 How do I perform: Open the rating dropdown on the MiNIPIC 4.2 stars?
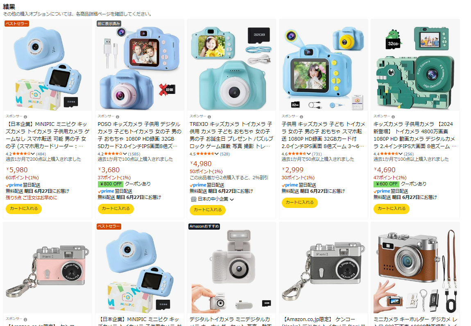tap(33, 154)
